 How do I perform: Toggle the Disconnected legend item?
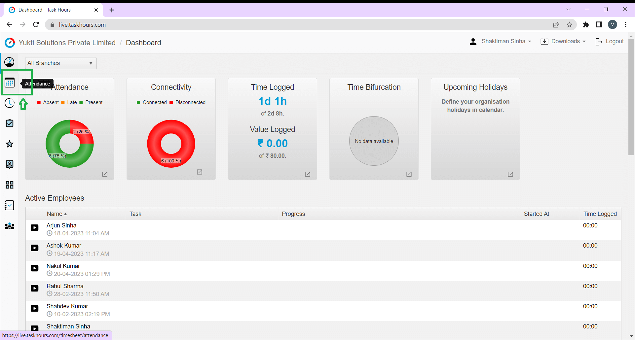[x=187, y=102]
